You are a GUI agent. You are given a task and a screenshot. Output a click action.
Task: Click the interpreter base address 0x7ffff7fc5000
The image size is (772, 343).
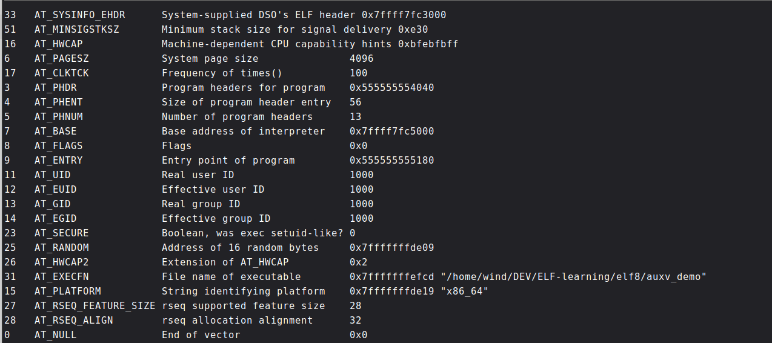pyautogui.click(x=391, y=131)
